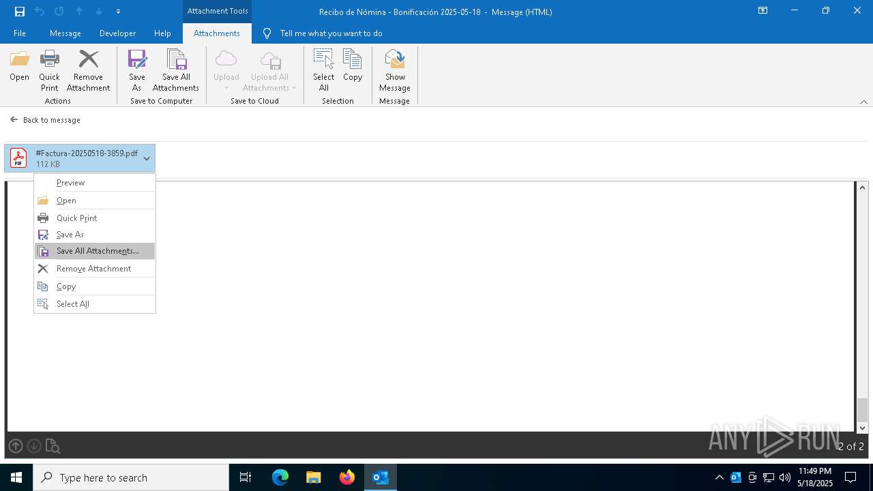Toggle the attachment dropdown arrow
873x491 pixels.
pyautogui.click(x=147, y=158)
